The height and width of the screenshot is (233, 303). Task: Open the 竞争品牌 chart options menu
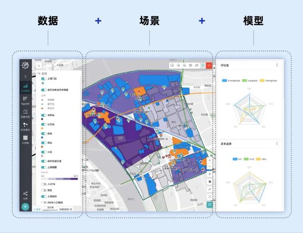coord(277,144)
